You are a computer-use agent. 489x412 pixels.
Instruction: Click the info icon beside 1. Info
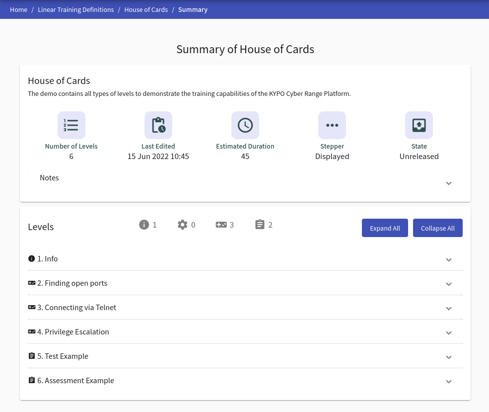click(31, 258)
